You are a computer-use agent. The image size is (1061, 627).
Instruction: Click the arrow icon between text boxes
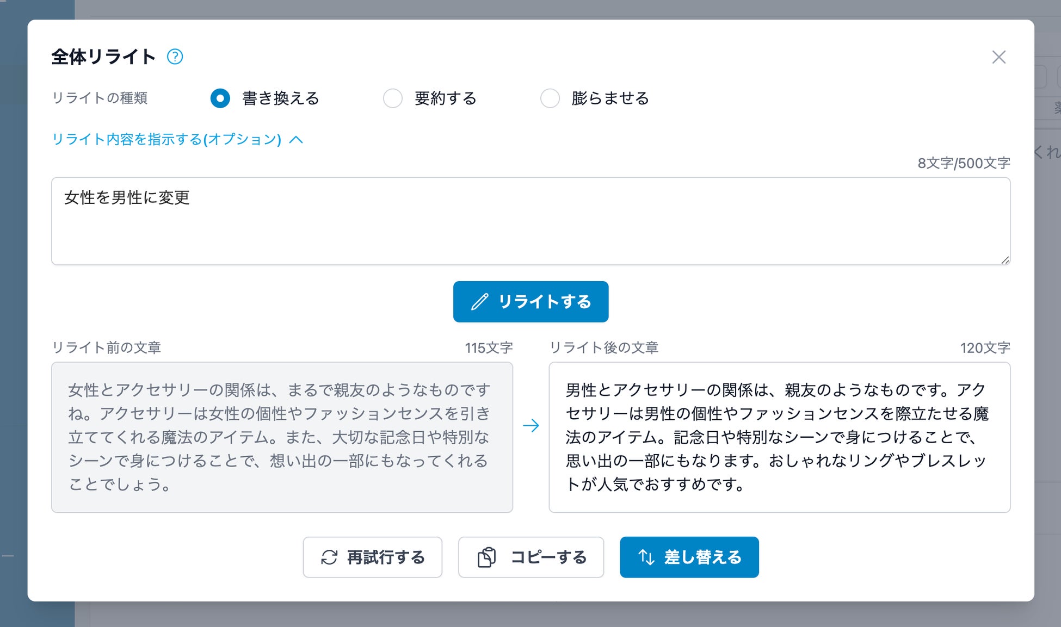tap(530, 425)
